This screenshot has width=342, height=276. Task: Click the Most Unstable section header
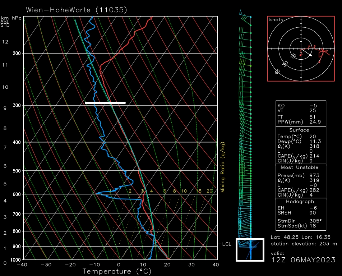coord(299,167)
